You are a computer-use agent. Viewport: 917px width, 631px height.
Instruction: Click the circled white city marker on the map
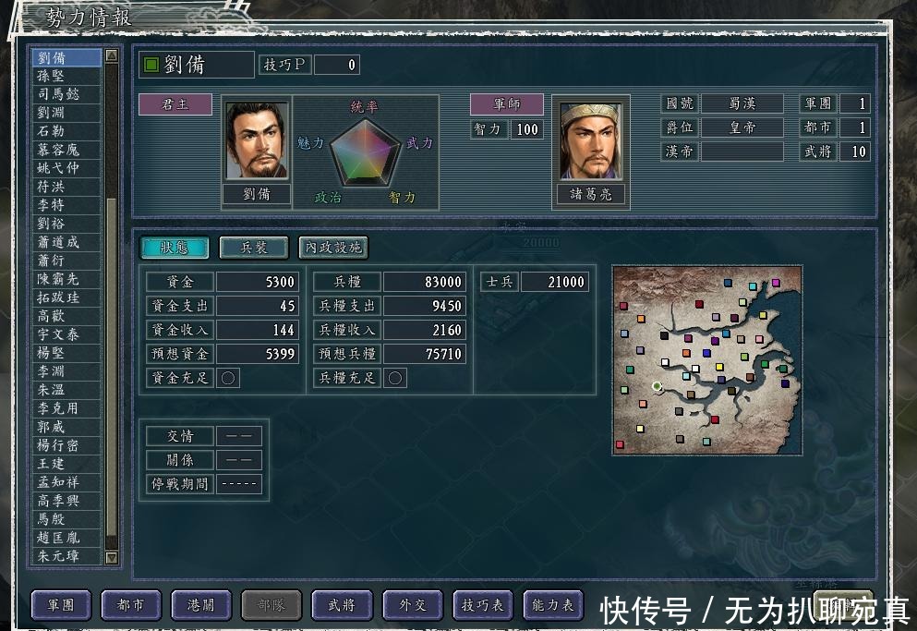(x=657, y=386)
